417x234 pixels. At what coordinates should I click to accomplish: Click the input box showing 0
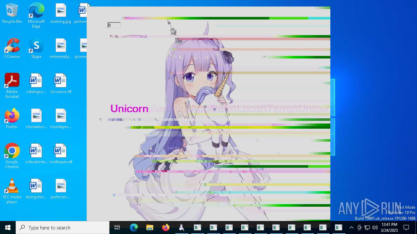point(114,25)
